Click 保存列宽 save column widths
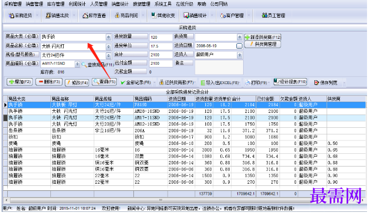372x213 pixels. click(x=325, y=83)
